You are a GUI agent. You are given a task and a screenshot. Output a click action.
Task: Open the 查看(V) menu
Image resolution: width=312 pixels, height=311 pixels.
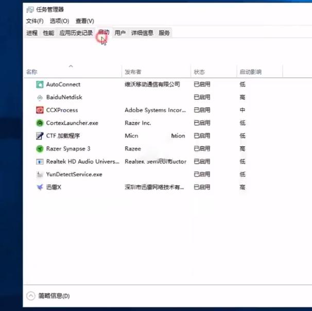85,21
